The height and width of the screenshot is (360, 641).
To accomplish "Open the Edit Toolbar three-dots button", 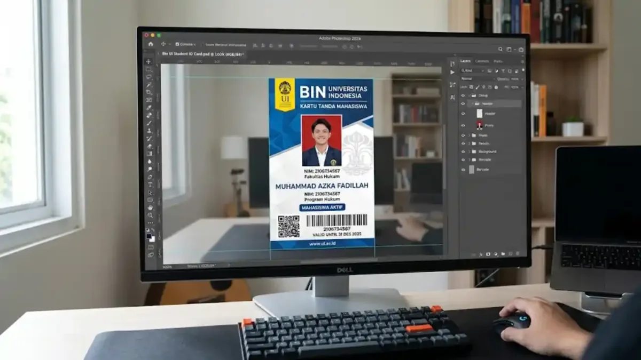I will [150, 222].
